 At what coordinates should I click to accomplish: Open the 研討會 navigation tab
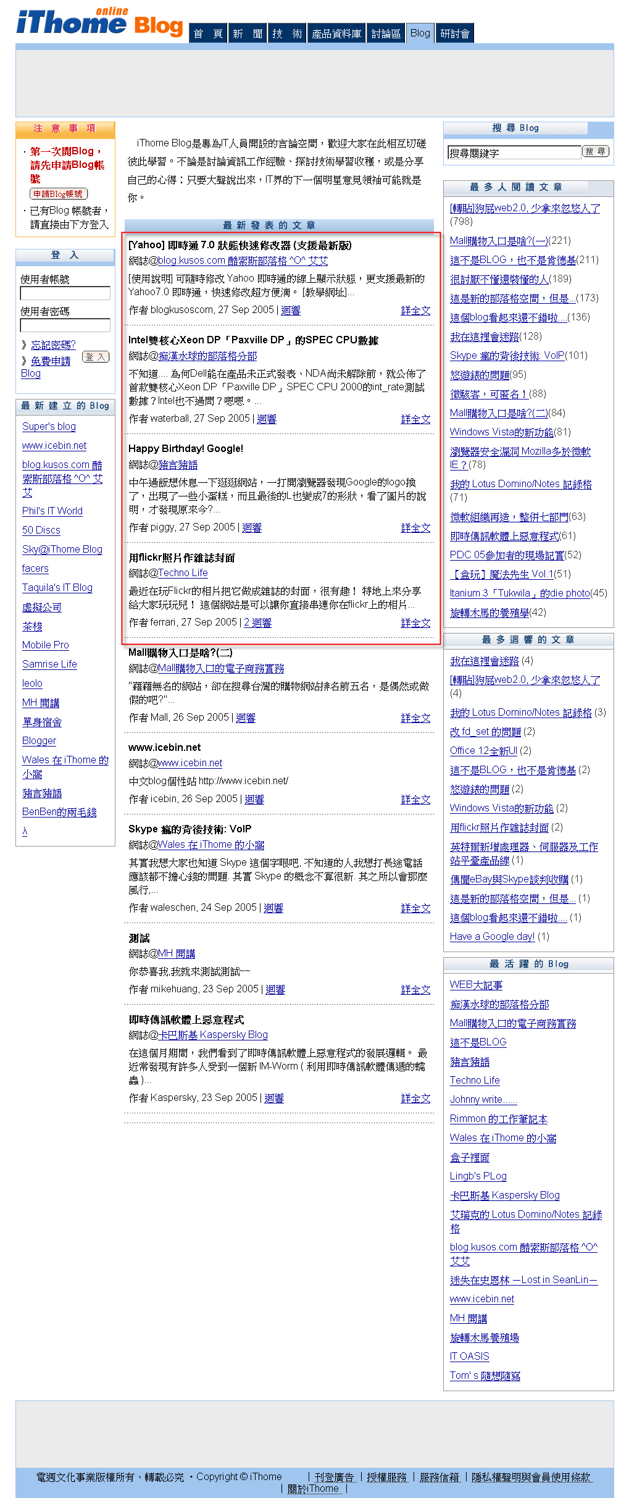point(455,33)
